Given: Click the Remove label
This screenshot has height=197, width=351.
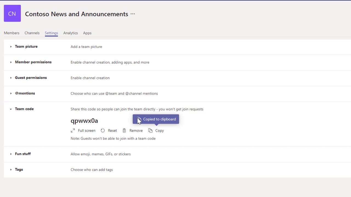Looking at the screenshot, I should [136, 131].
